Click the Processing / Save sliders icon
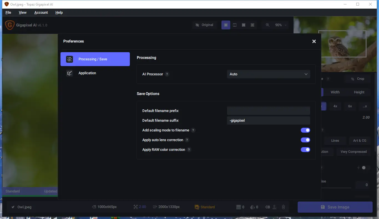Viewport: 379px width, 219px height. (70, 59)
